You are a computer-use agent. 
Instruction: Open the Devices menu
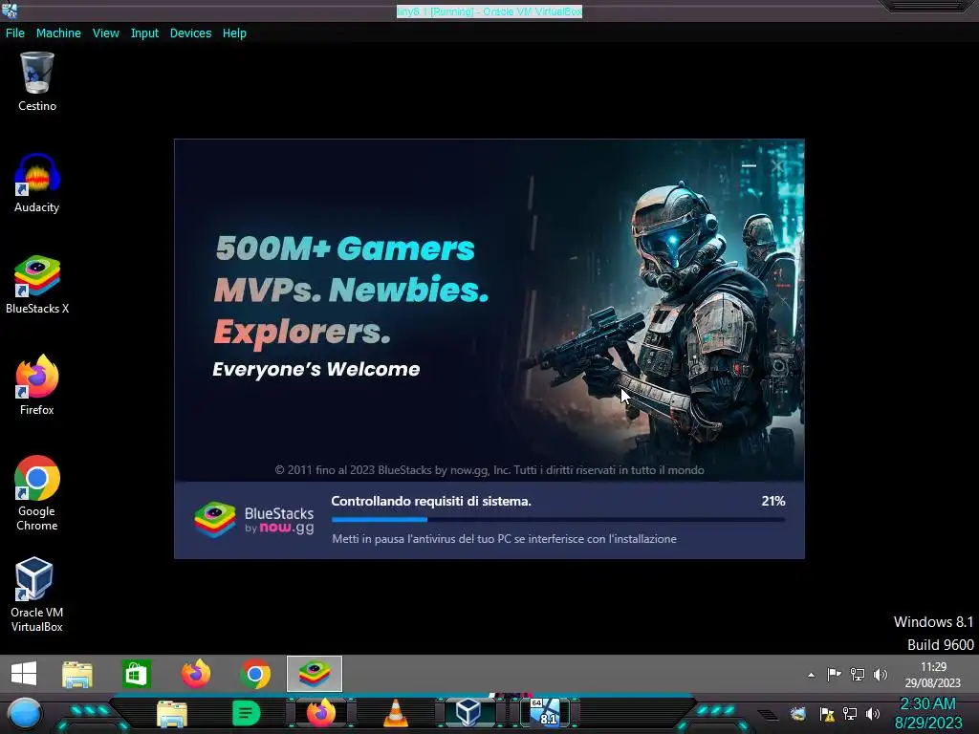(x=190, y=33)
